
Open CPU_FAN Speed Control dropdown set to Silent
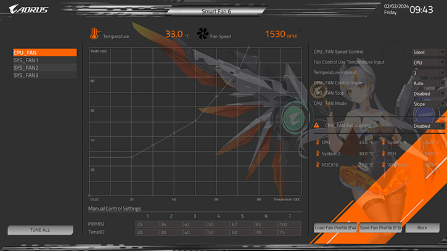(428, 52)
